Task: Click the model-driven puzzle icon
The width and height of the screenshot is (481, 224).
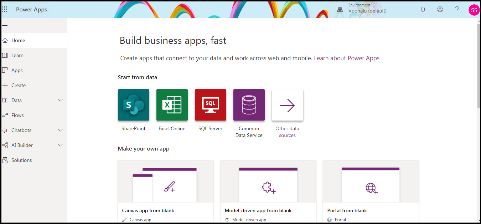Action: click(x=269, y=188)
